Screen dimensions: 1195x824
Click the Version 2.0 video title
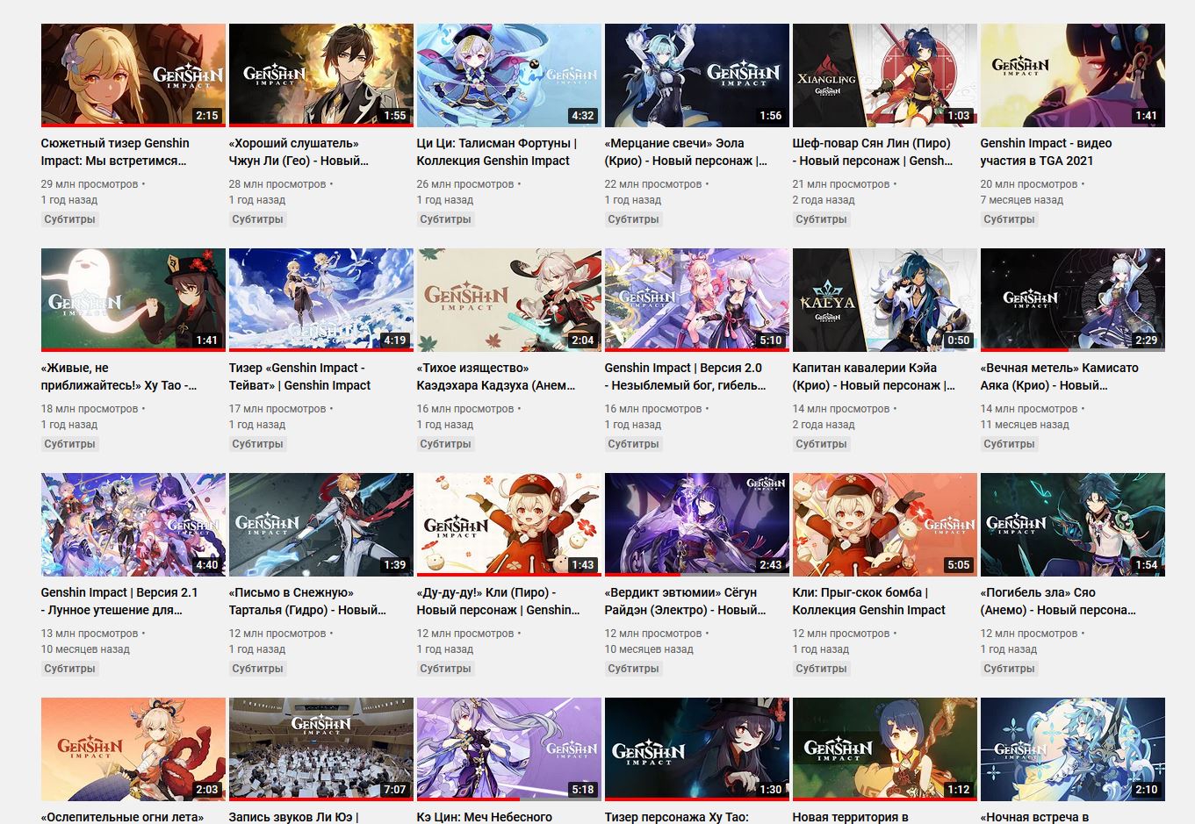pyautogui.click(x=685, y=376)
